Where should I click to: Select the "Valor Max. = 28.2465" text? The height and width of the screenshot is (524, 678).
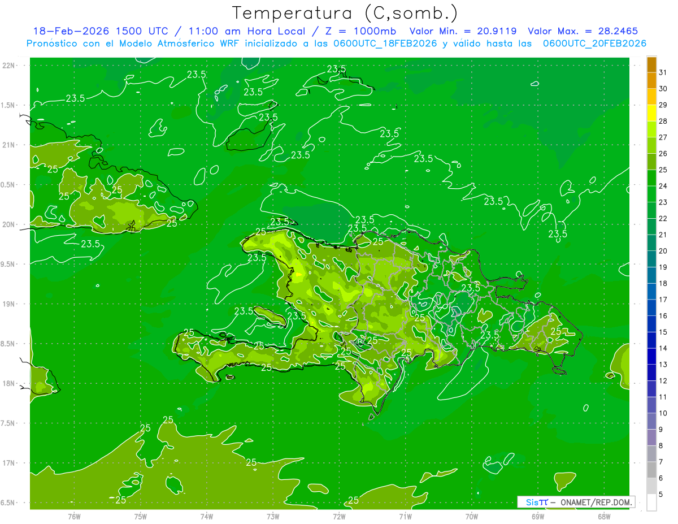tap(583, 31)
